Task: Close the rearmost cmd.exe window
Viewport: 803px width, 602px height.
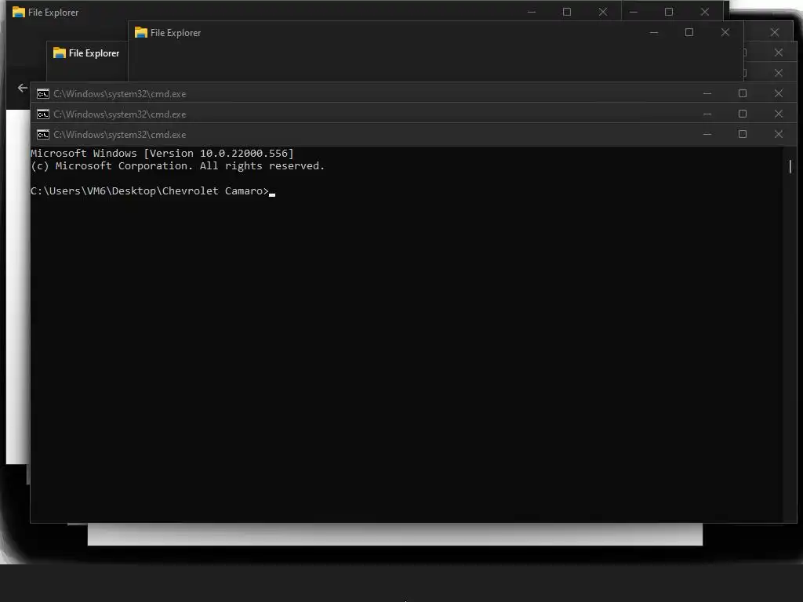Action: tap(779, 93)
